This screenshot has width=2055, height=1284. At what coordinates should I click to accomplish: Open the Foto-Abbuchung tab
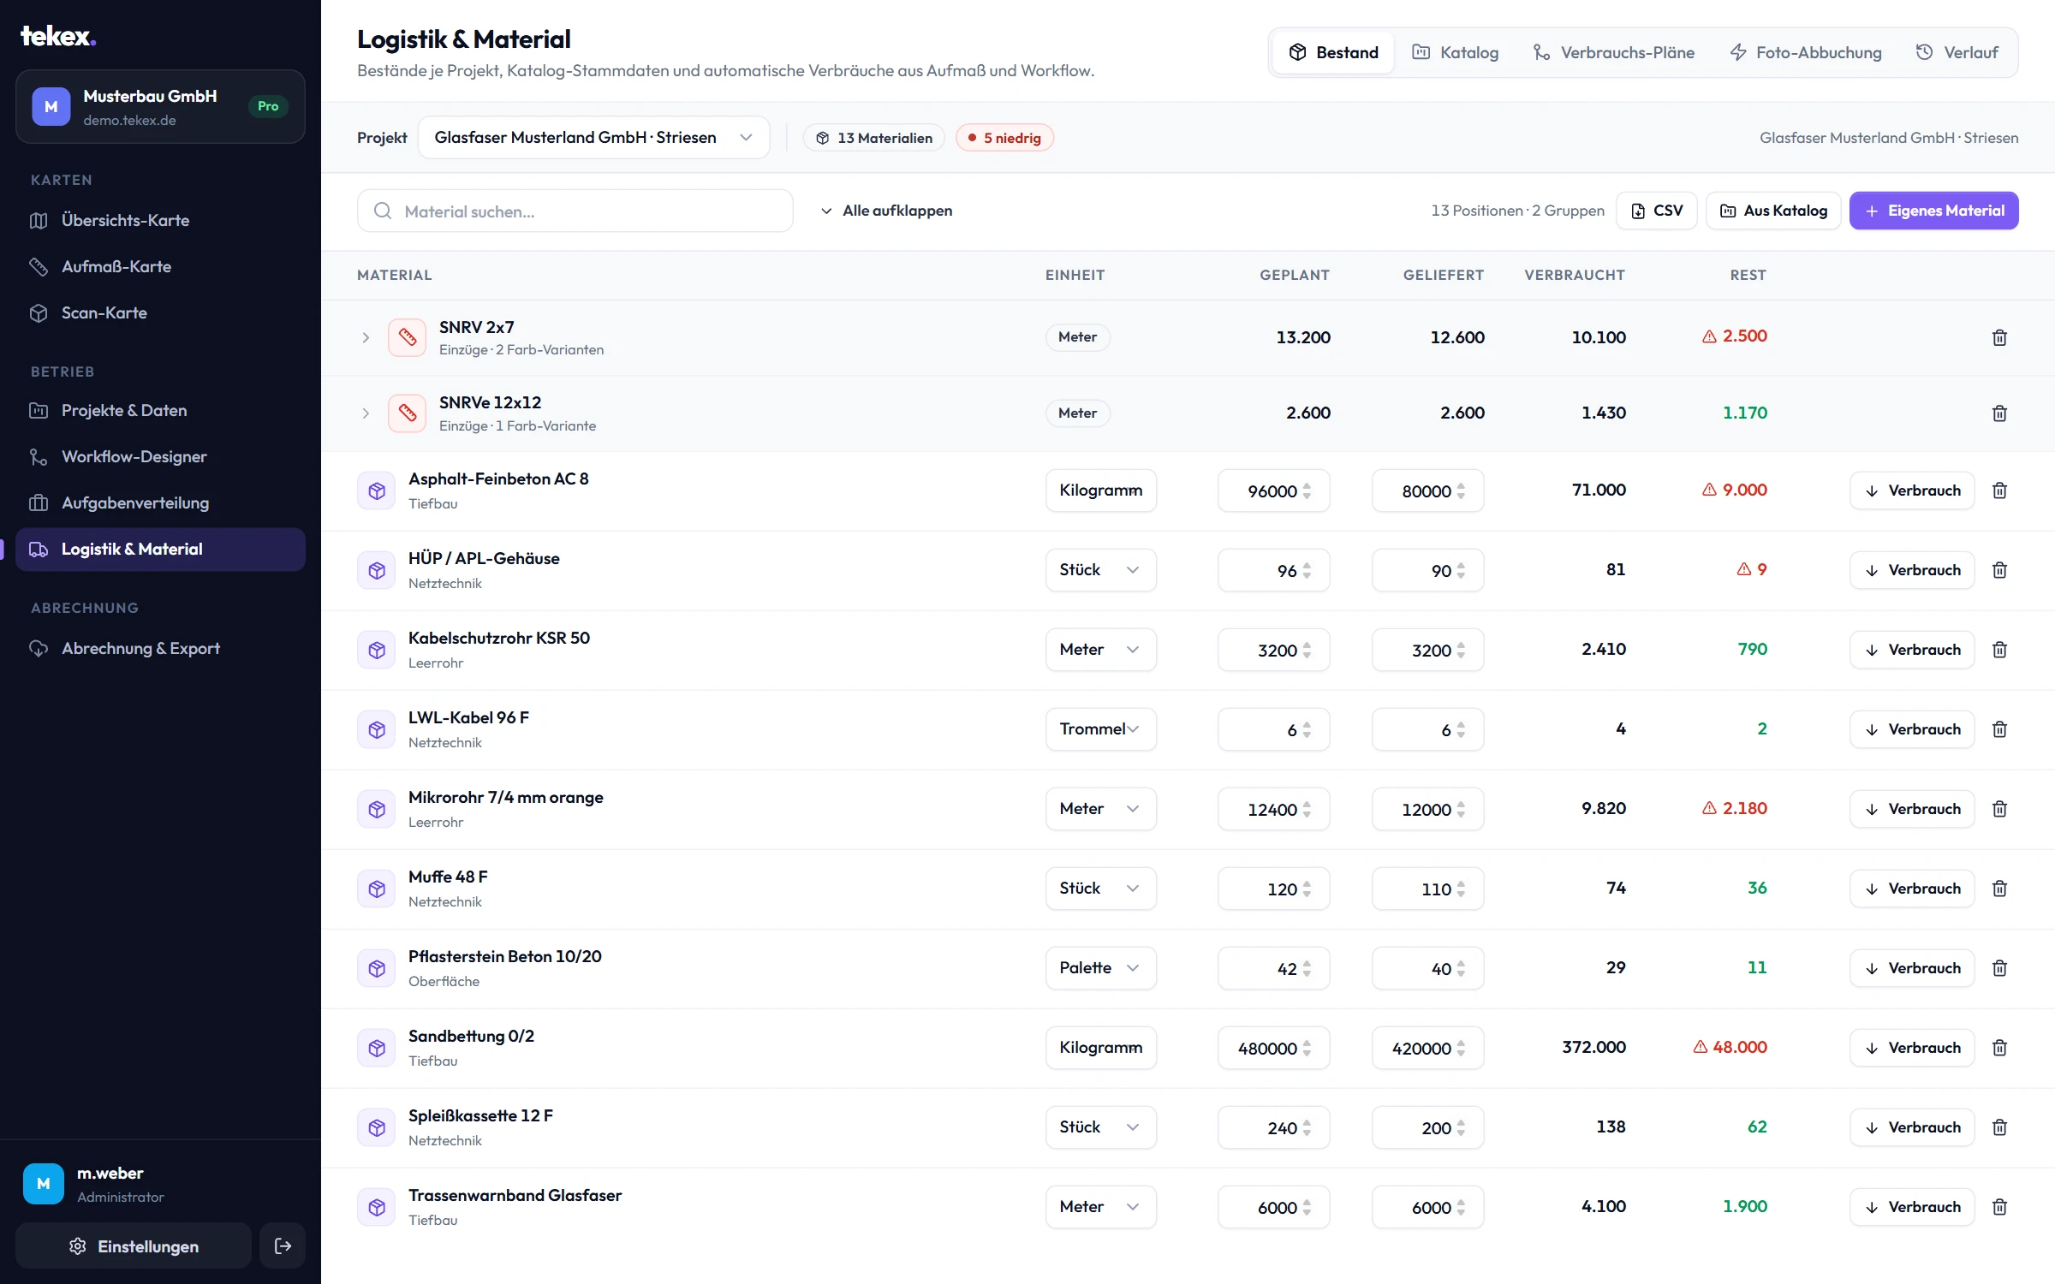(x=1806, y=52)
